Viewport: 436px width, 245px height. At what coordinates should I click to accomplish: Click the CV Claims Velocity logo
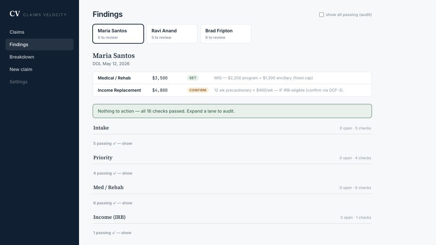[x=38, y=14]
